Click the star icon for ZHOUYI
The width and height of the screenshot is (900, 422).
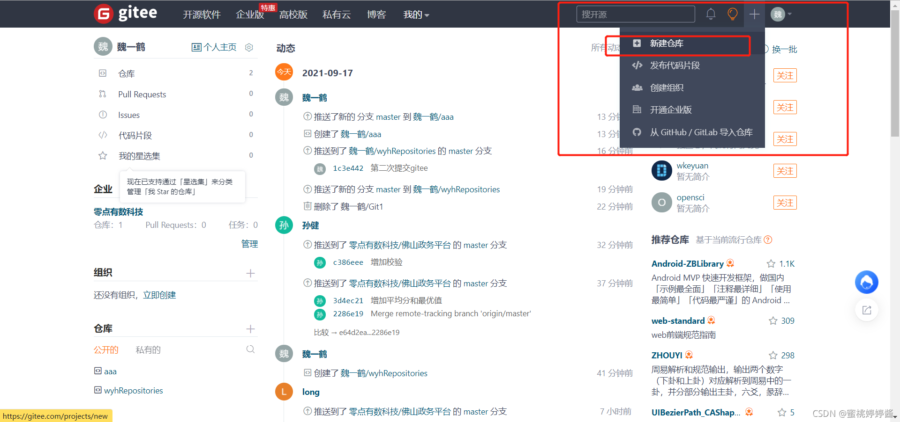tap(773, 355)
